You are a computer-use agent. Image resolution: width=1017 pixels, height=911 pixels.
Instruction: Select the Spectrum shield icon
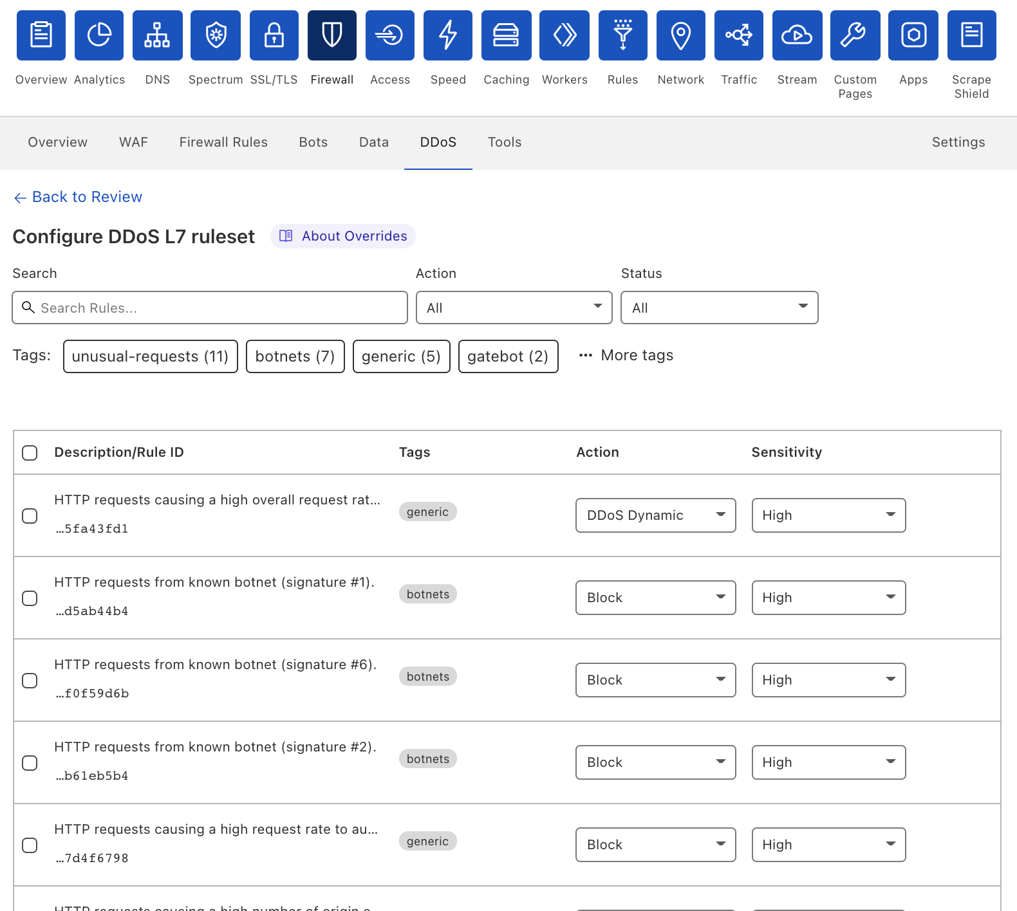216,35
